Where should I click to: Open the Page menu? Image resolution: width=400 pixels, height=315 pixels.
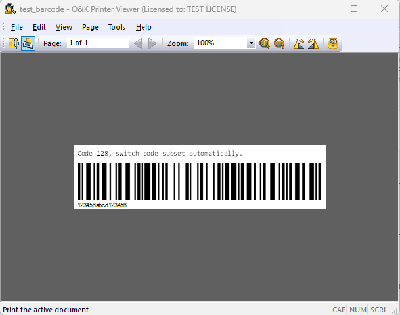(90, 27)
